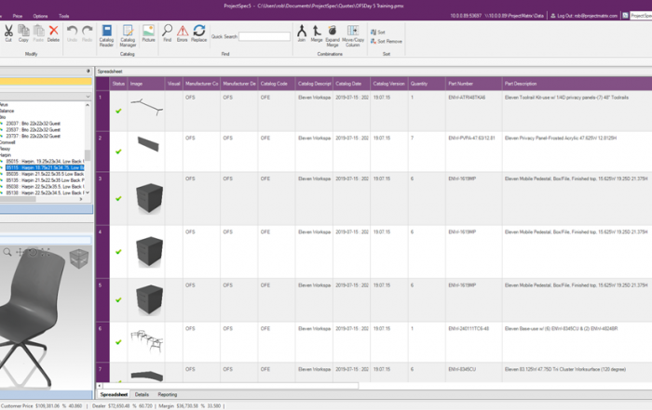The image size is (652, 410).
Task: Click the pin icon on left panel header
Action: (88, 71)
